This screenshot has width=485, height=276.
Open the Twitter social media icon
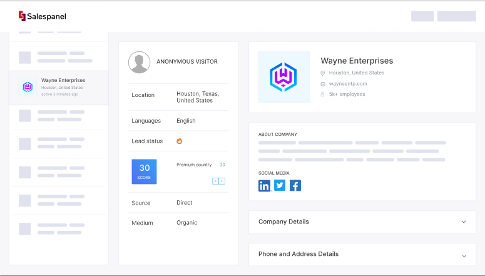click(x=280, y=185)
